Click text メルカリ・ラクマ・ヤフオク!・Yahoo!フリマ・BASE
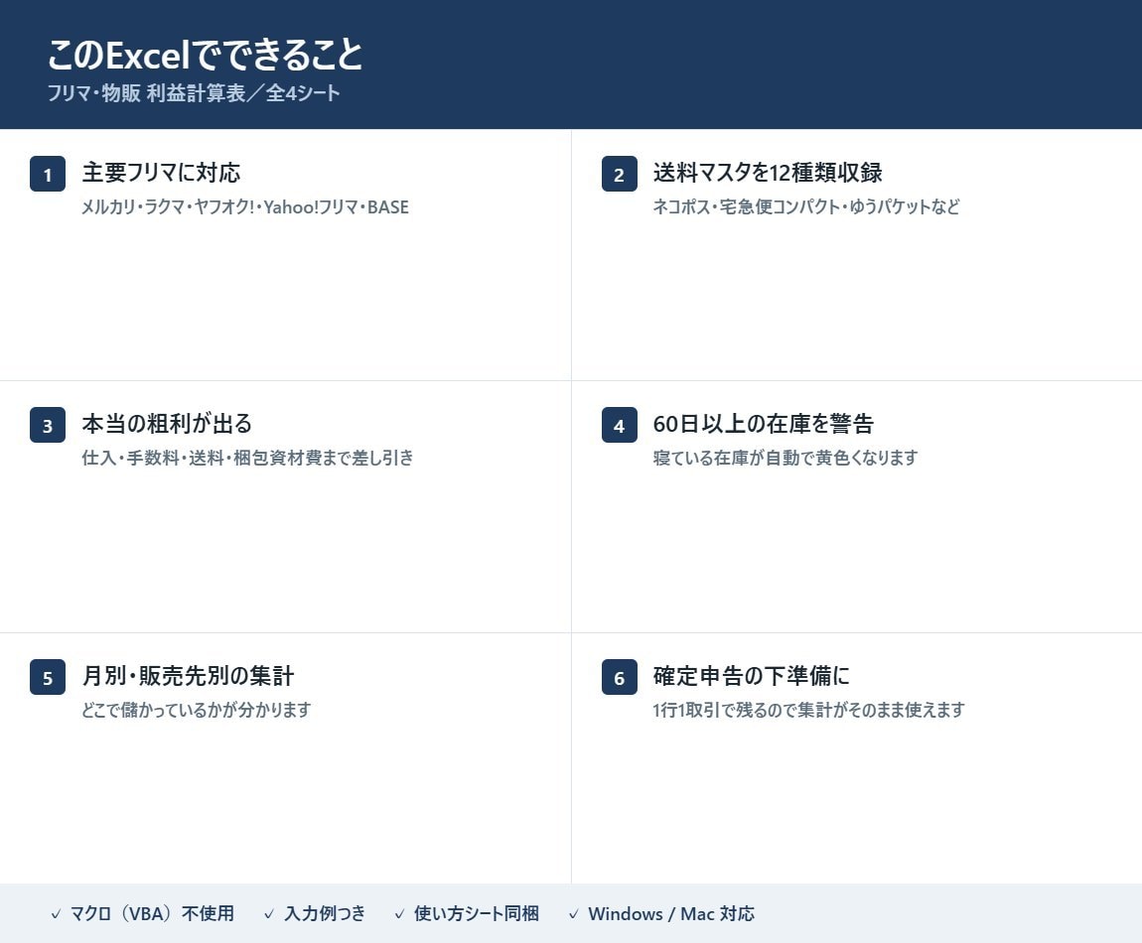Screen dimensions: 1142x943 point(244,206)
